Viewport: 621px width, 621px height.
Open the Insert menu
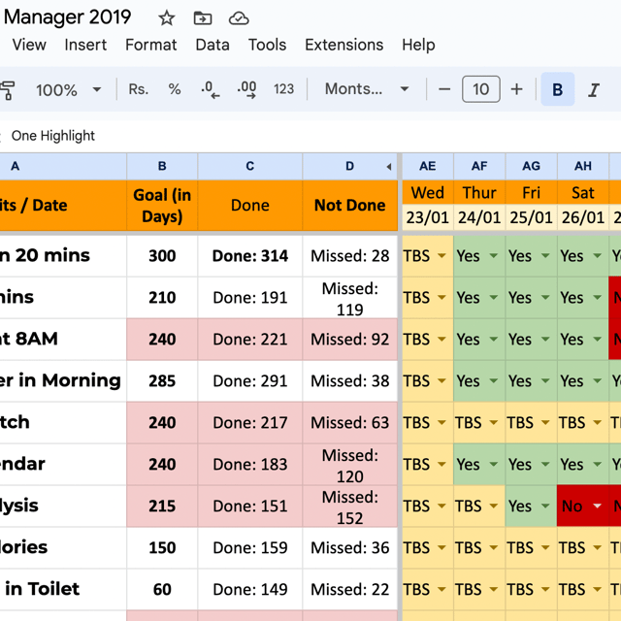85,45
